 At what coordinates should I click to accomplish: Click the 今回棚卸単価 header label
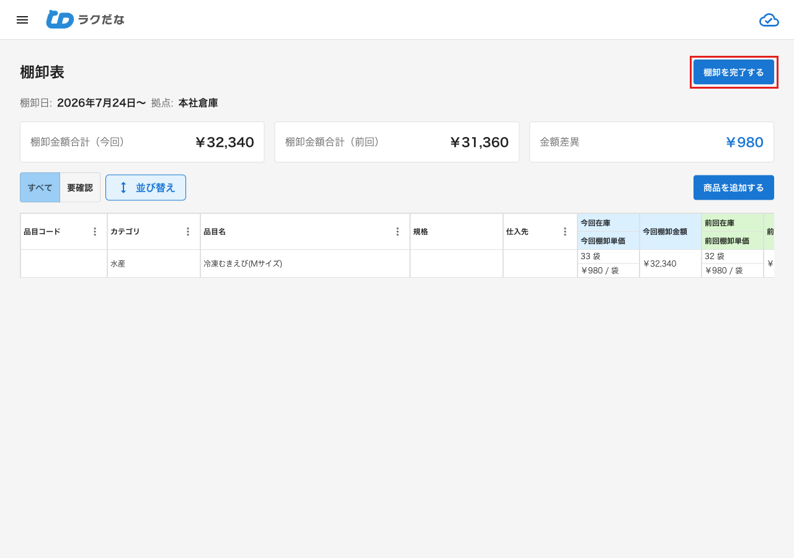603,241
